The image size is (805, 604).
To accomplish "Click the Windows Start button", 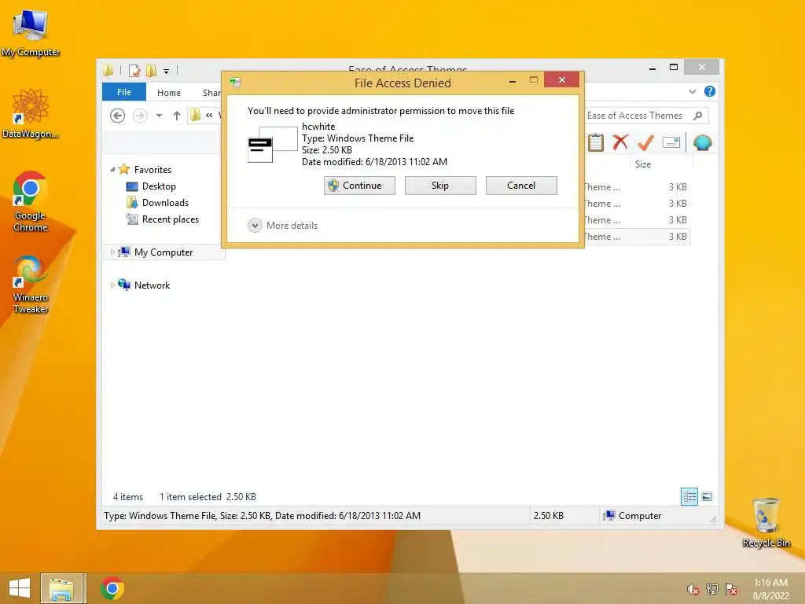I will coord(20,588).
